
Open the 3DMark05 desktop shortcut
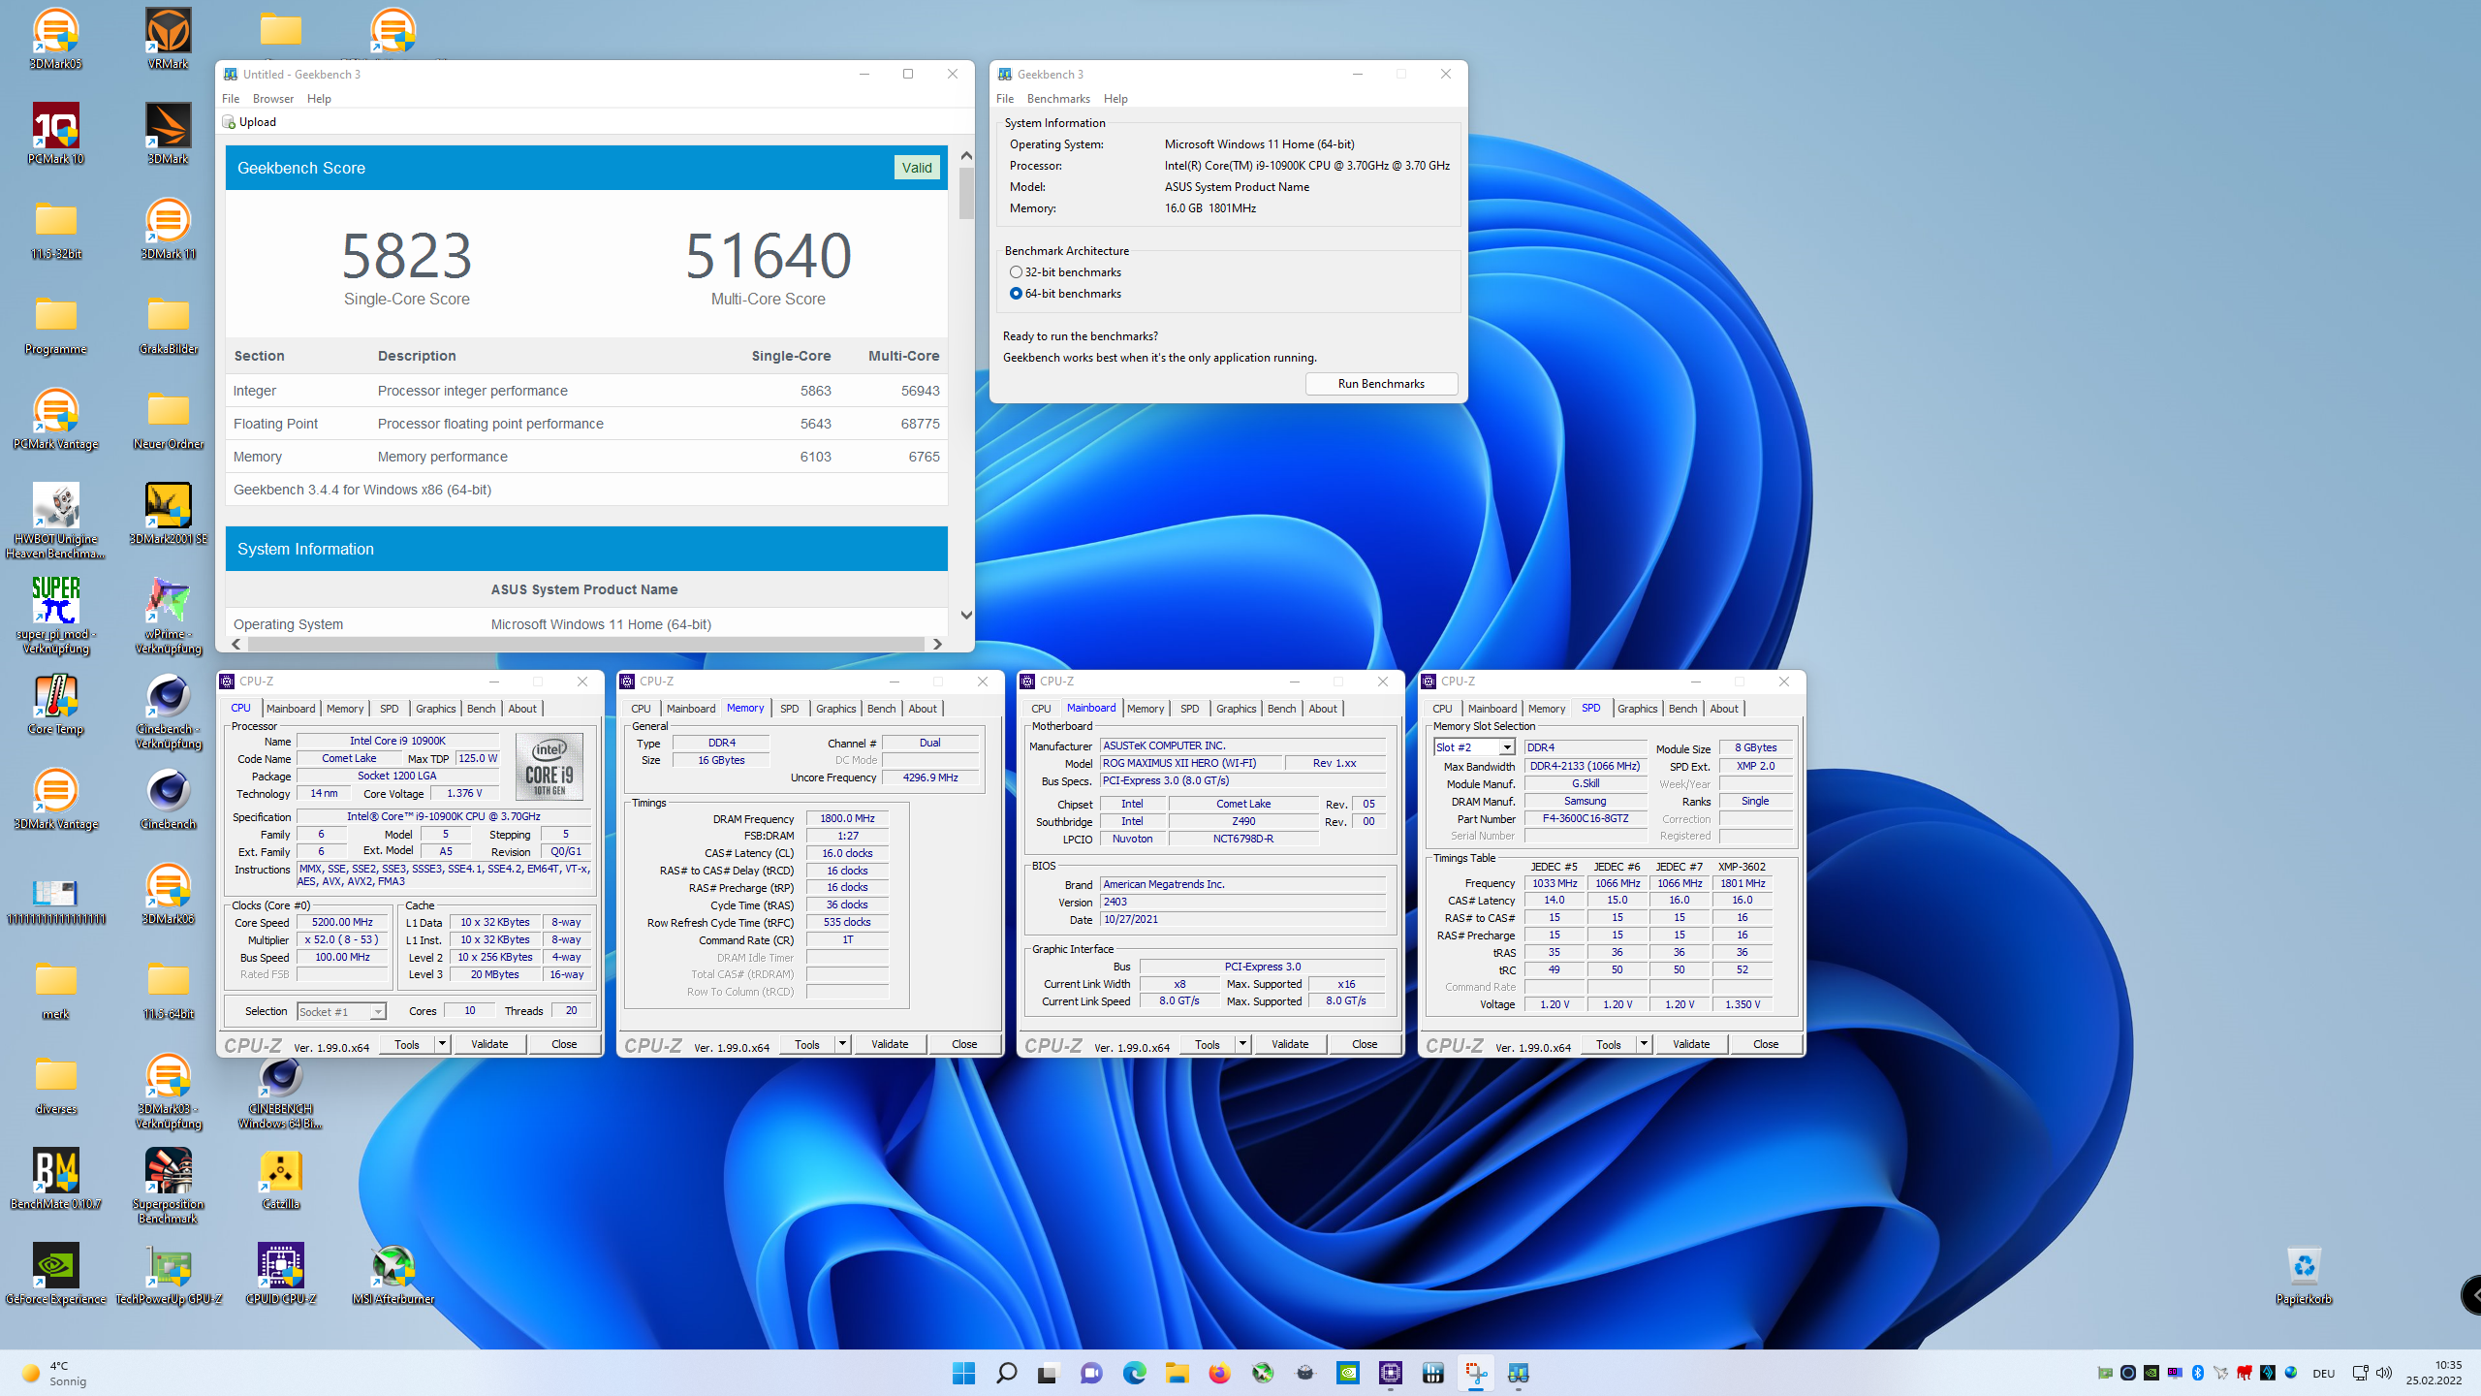pyautogui.click(x=55, y=39)
